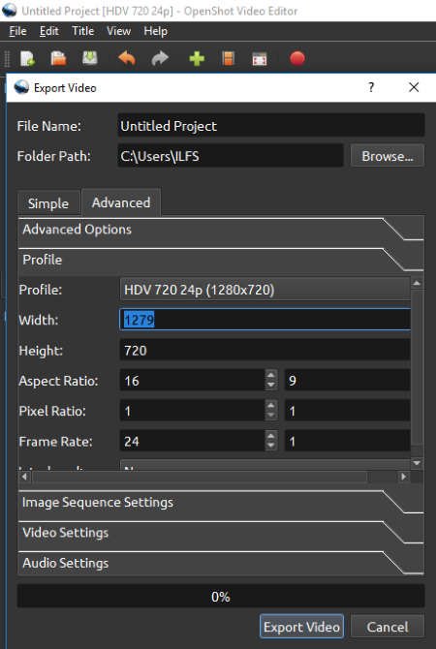
Task: Click the export progress bar at 0%
Action: 221,597
